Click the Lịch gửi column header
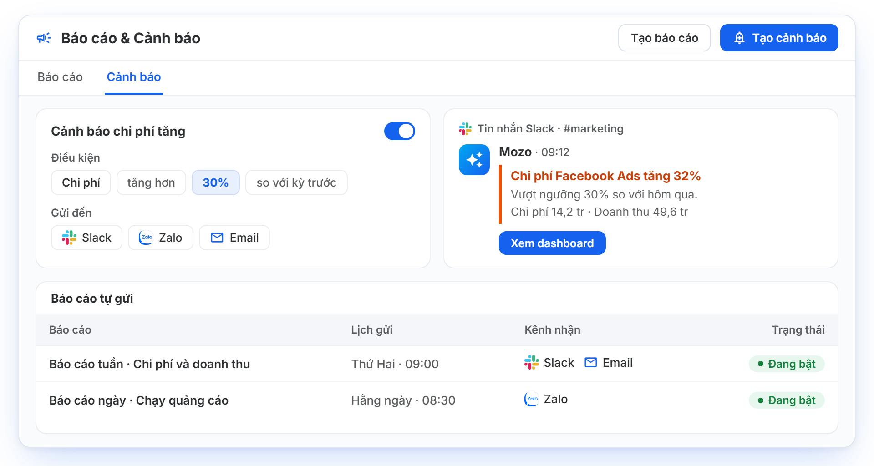 pyautogui.click(x=372, y=330)
